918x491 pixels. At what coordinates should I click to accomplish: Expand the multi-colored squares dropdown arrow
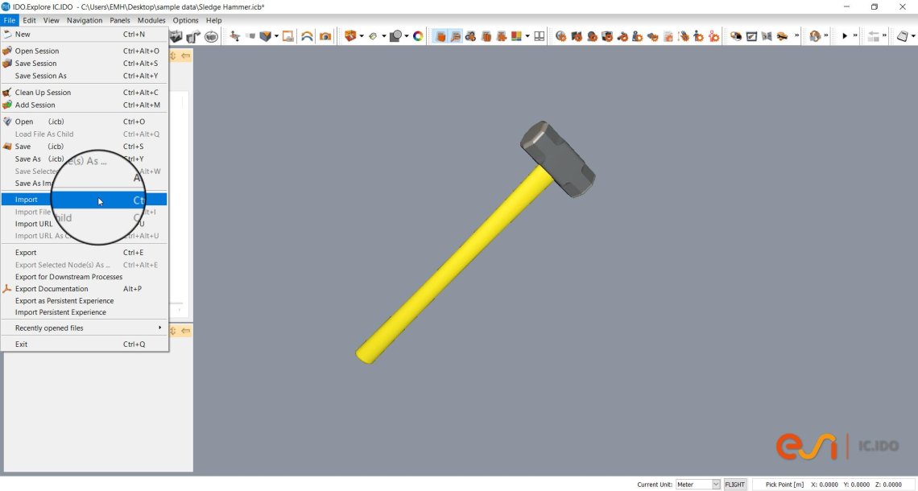point(527,36)
